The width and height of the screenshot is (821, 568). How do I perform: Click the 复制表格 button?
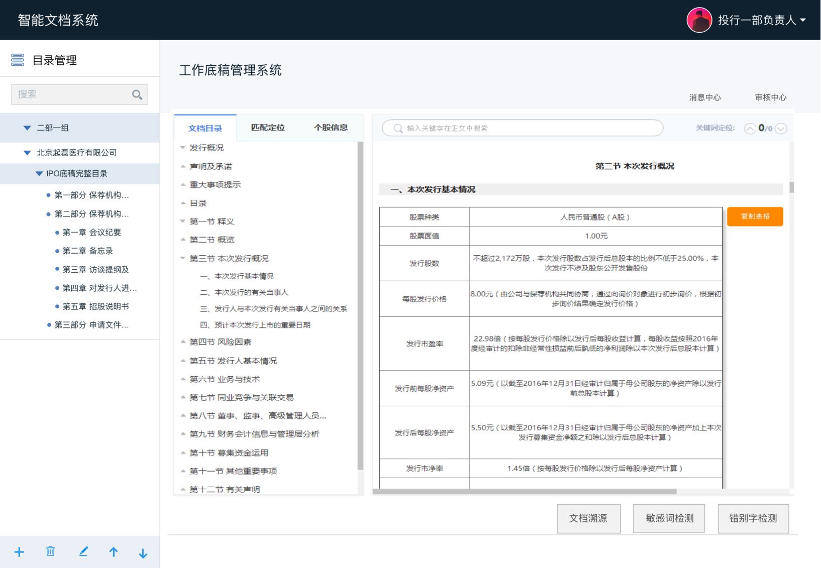pyautogui.click(x=755, y=216)
